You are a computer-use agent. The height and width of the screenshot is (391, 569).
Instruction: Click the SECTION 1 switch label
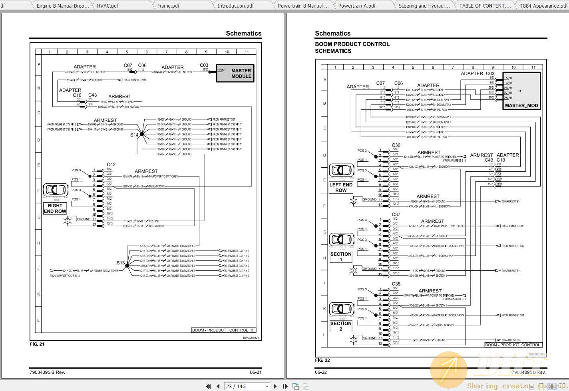click(x=341, y=257)
